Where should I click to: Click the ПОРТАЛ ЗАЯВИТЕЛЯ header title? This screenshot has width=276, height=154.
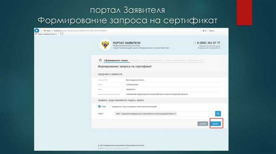(127, 43)
